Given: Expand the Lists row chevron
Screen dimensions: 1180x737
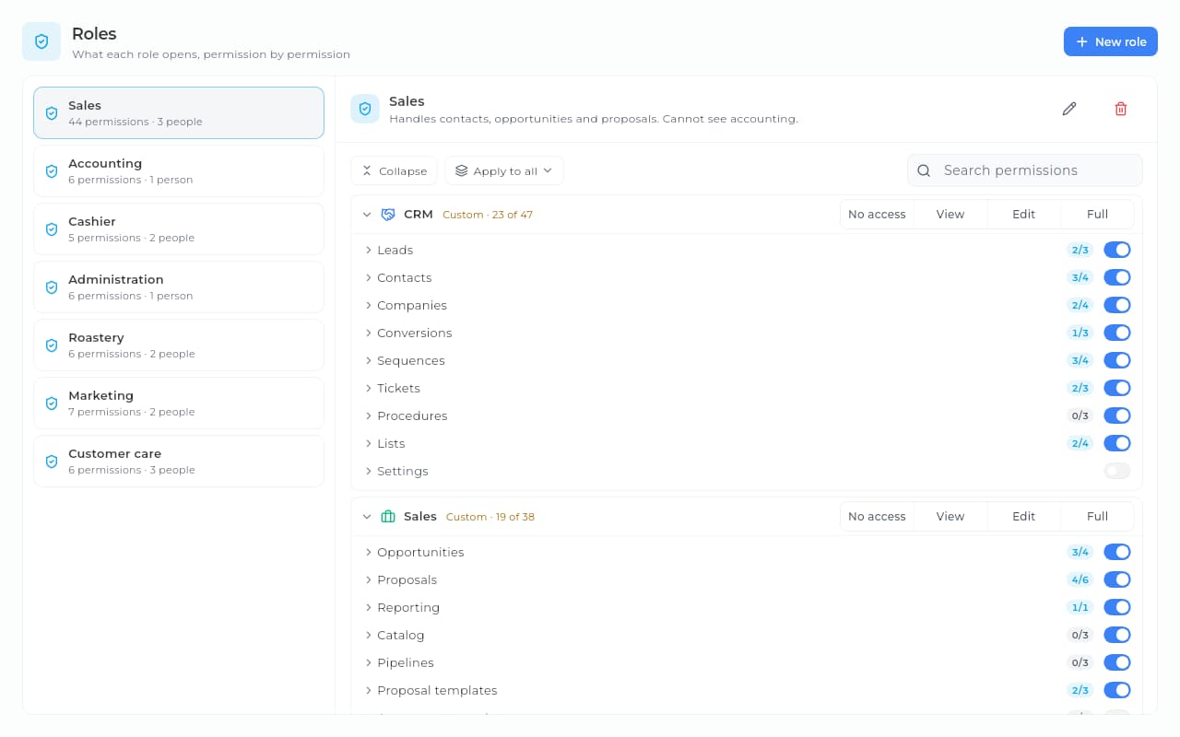Looking at the screenshot, I should click(369, 443).
